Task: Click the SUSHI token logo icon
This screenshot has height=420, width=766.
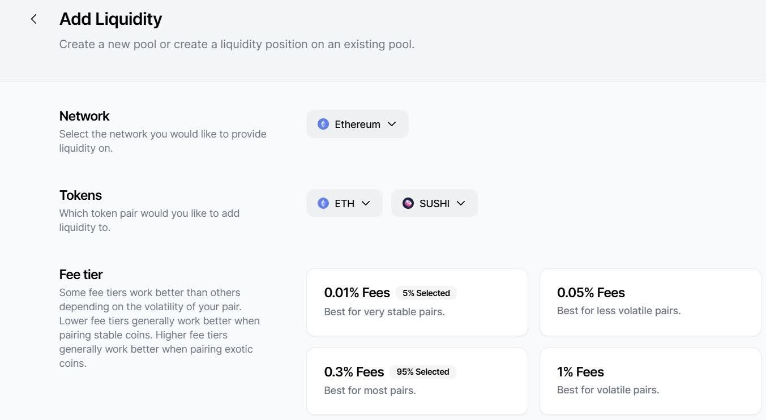Action: pyautogui.click(x=408, y=203)
